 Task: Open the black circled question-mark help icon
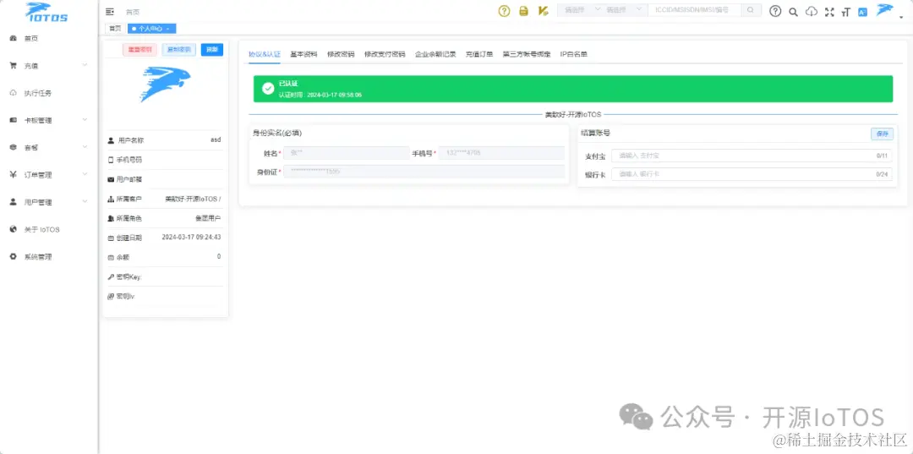coord(775,11)
